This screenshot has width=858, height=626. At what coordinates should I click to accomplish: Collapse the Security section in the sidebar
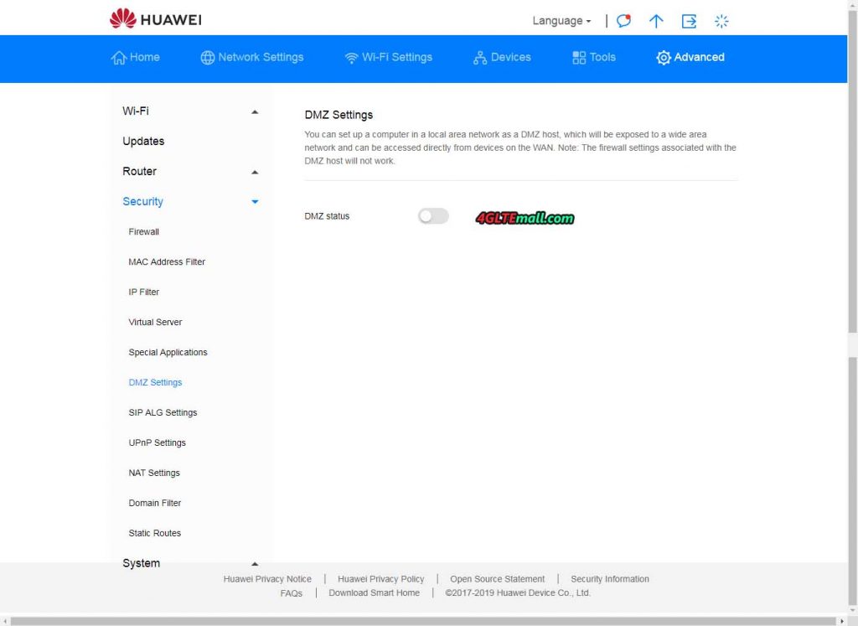tap(254, 201)
